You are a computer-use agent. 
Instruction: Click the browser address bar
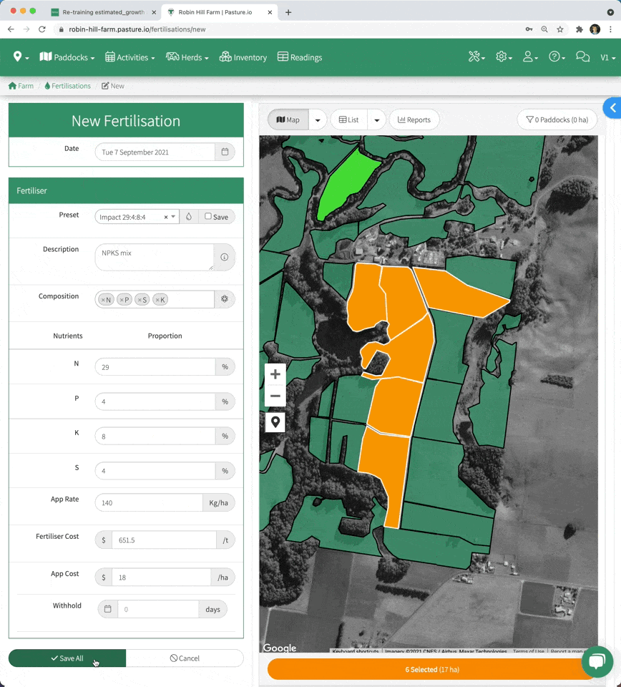pos(289,29)
